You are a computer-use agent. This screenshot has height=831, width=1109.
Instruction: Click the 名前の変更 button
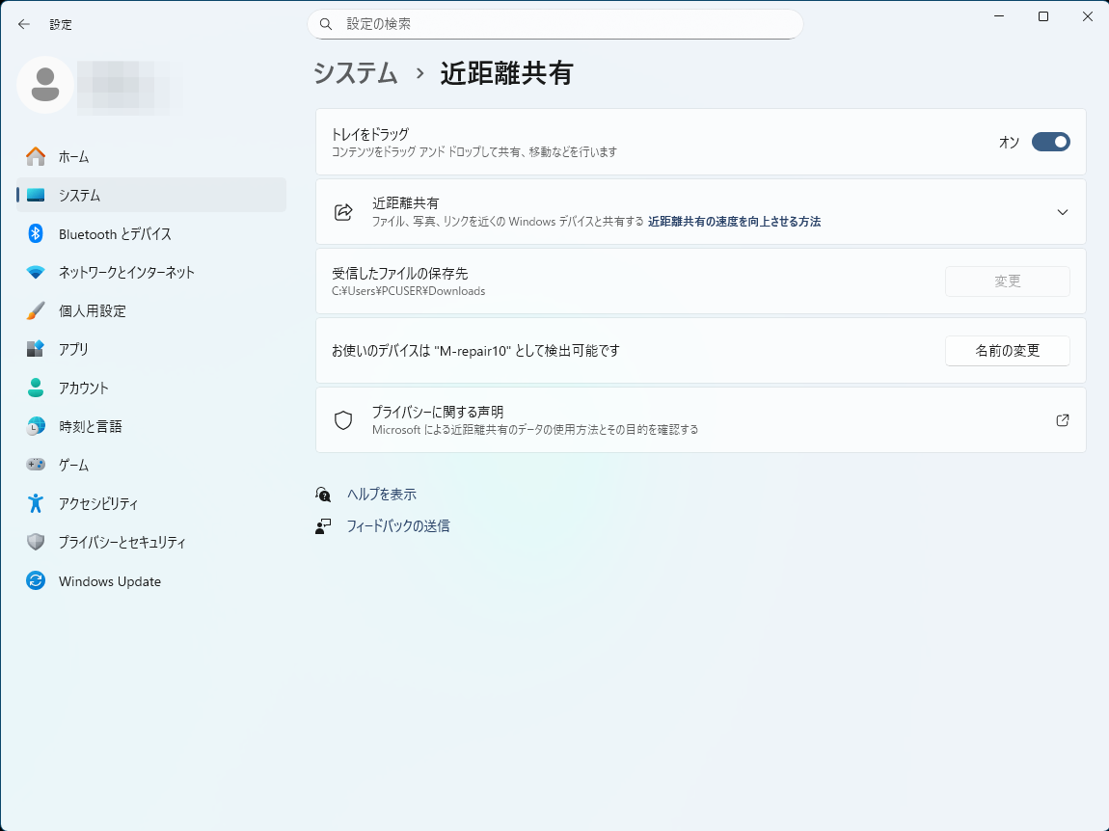pyautogui.click(x=1007, y=351)
